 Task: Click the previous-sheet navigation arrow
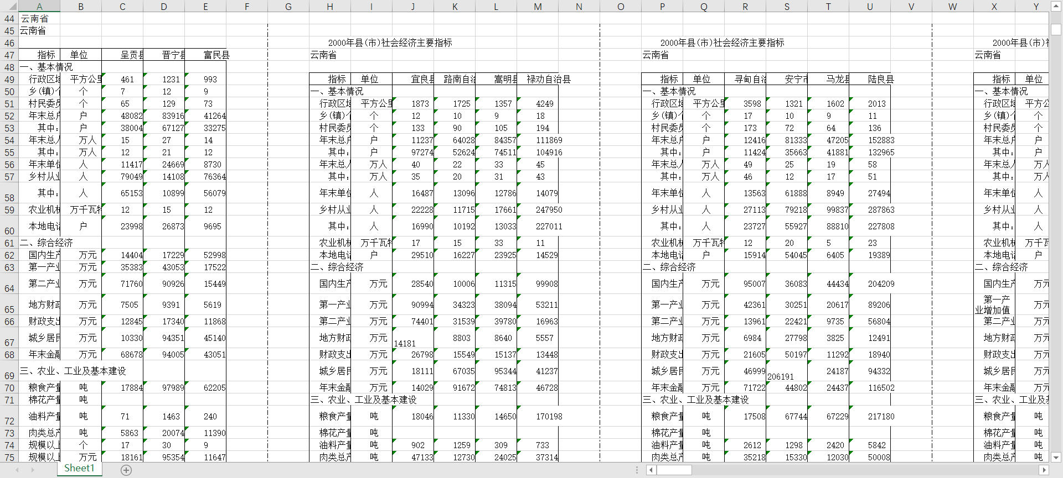click(17, 470)
